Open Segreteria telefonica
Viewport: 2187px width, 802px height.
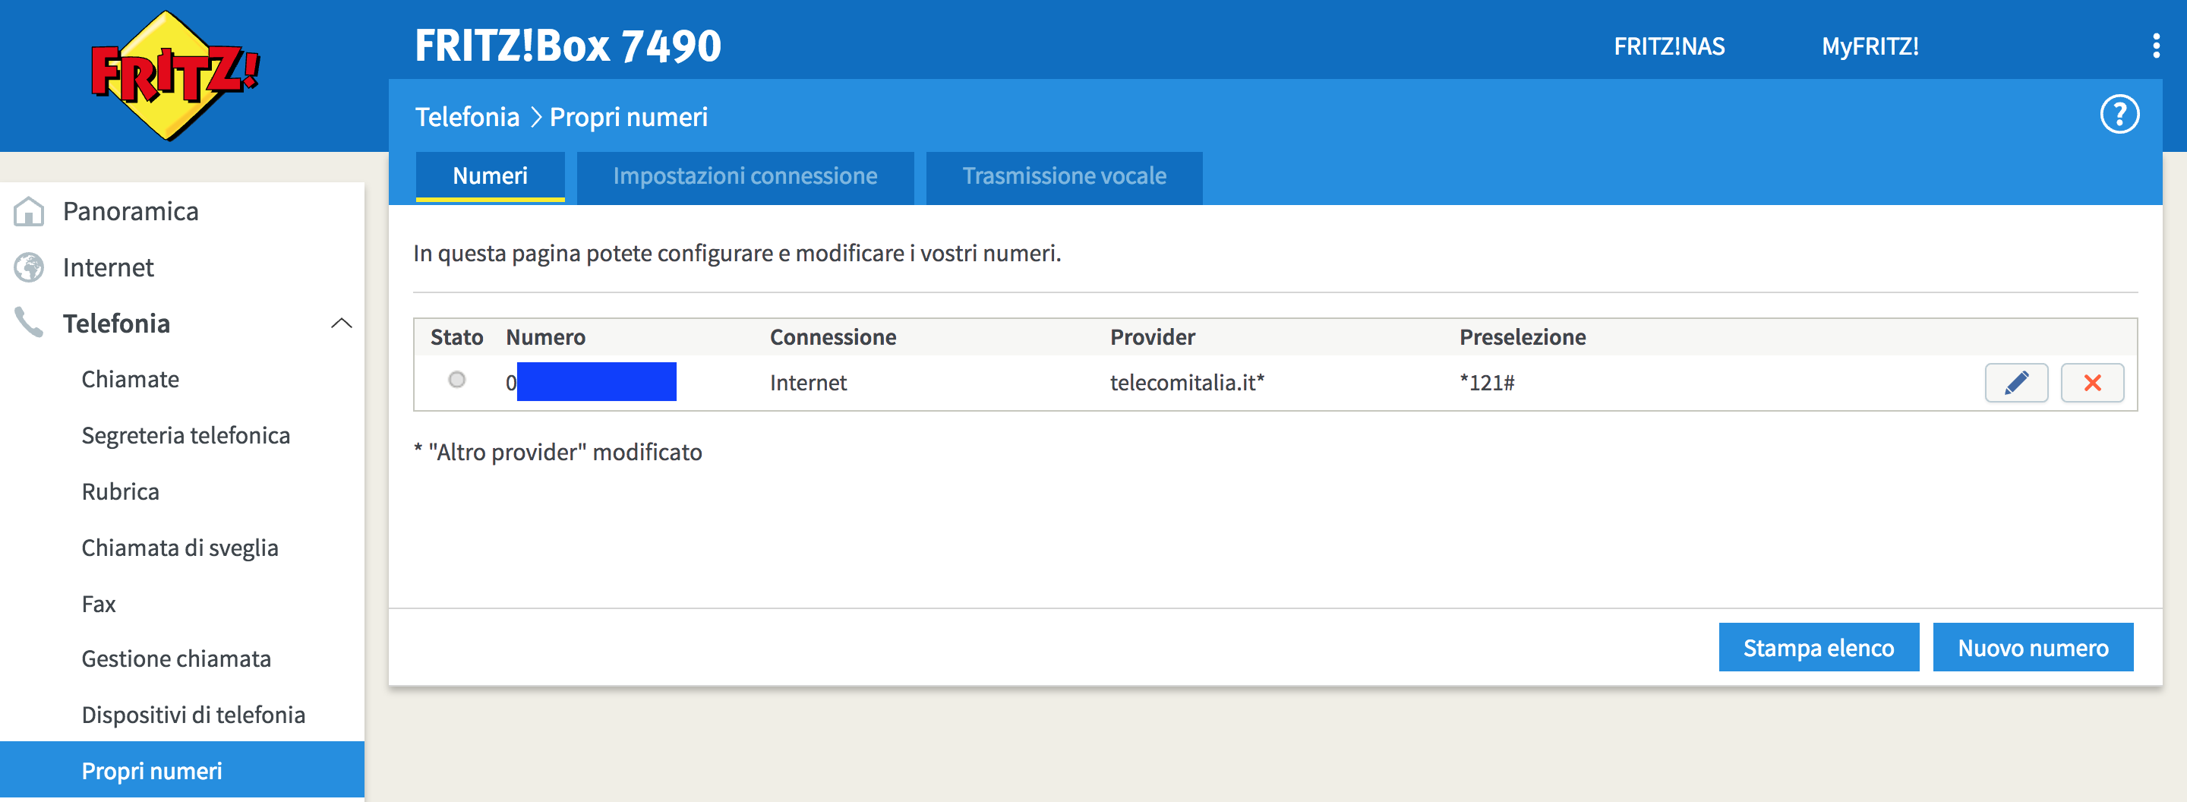[186, 435]
